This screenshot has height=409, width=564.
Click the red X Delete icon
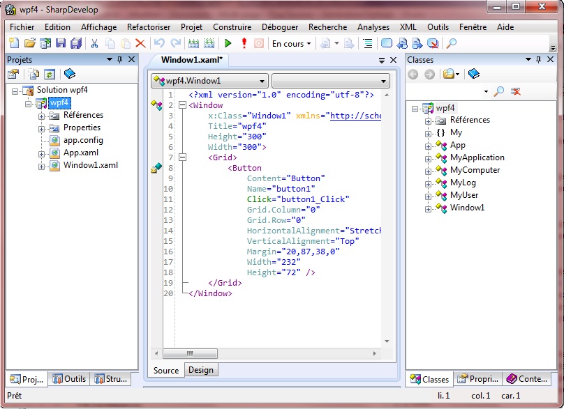(140, 44)
